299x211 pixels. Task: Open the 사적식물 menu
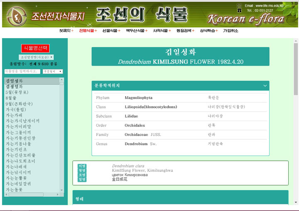162,31
